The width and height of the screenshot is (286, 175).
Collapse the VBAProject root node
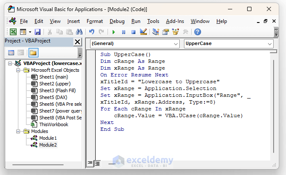(x=10, y=63)
